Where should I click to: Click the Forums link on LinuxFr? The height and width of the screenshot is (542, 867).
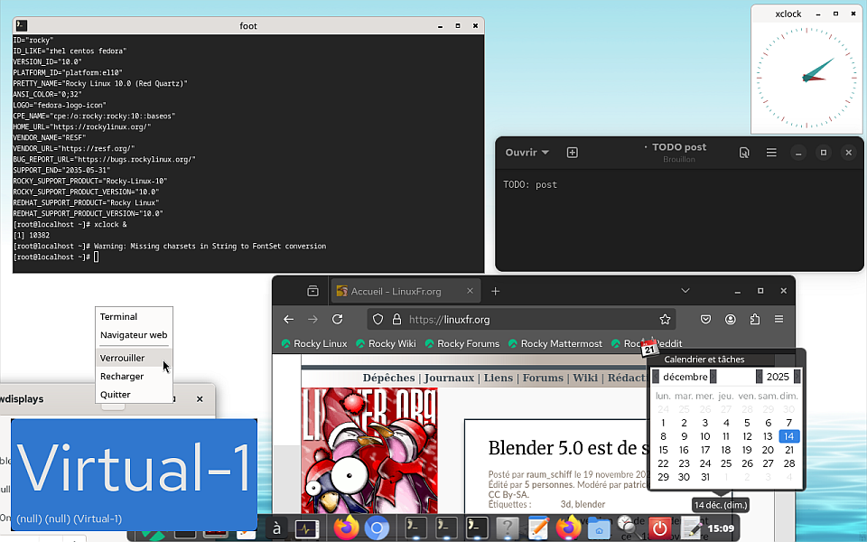coord(542,378)
